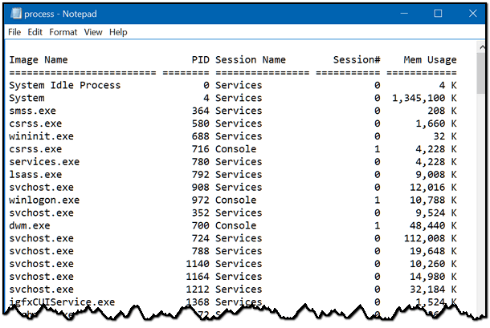
Task: Open the Format menu
Action: [63, 32]
